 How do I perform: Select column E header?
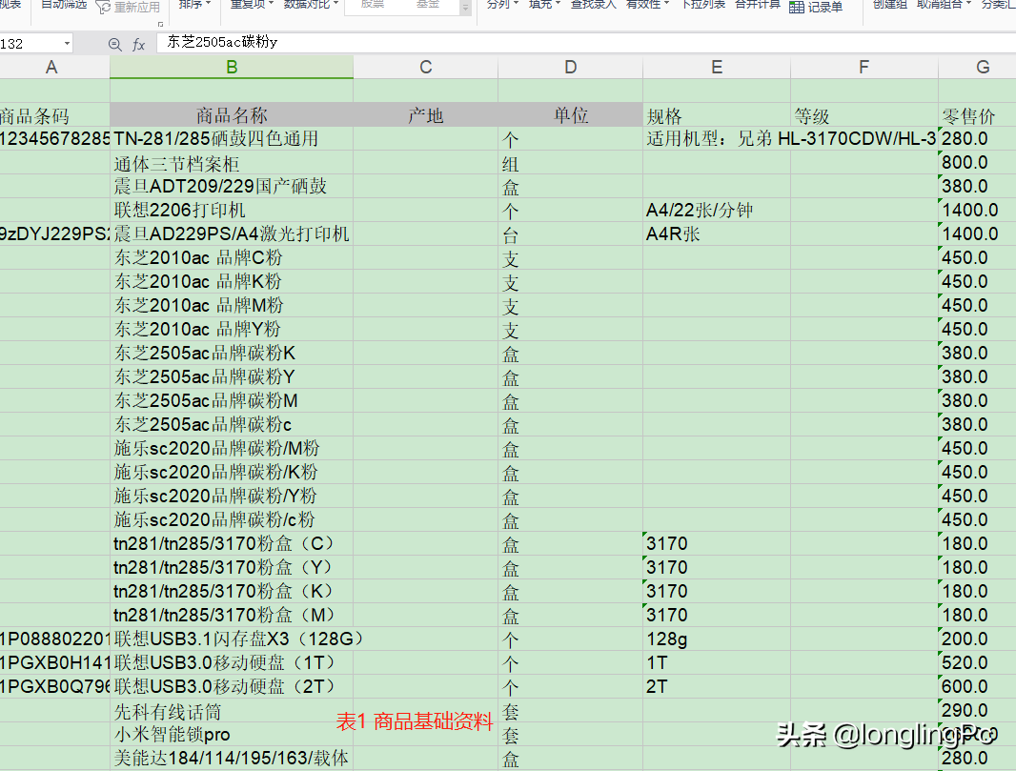pos(717,68)
